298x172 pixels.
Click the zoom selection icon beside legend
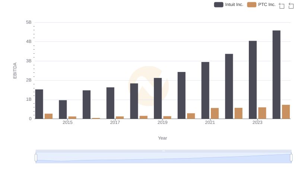[x=282, y=6]
